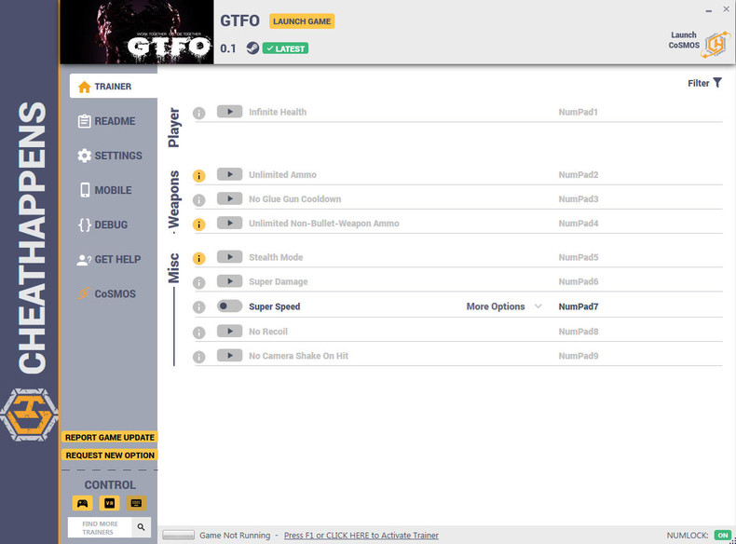The height and width of the screenshot is (544, 736).
Task: Click info icon for No Camera Shake On Hit
Action: [x=199, y=357]
